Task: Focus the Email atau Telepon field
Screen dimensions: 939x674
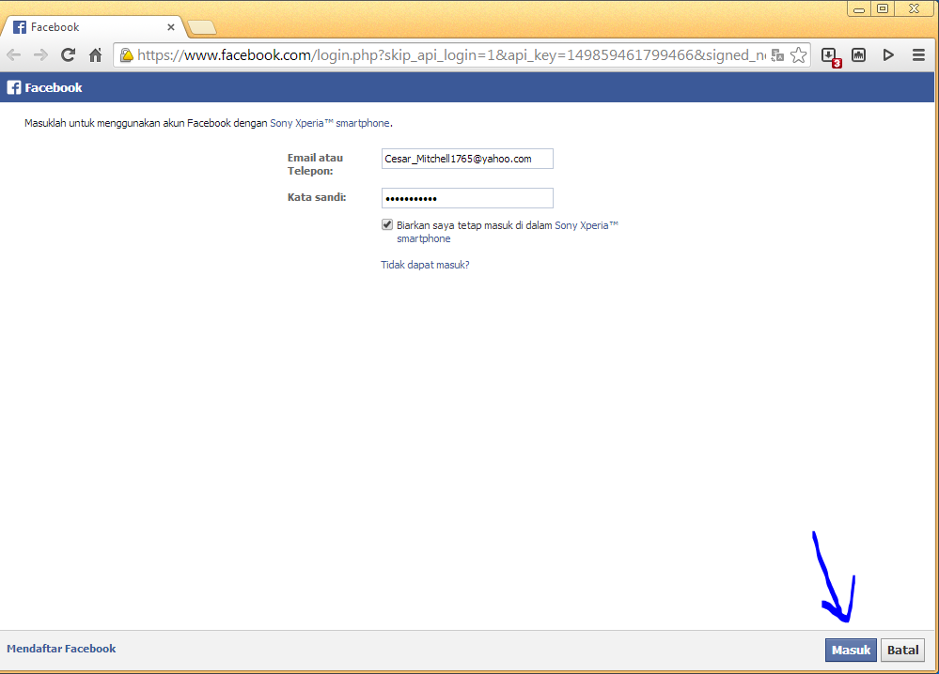Action: point(467,159)
